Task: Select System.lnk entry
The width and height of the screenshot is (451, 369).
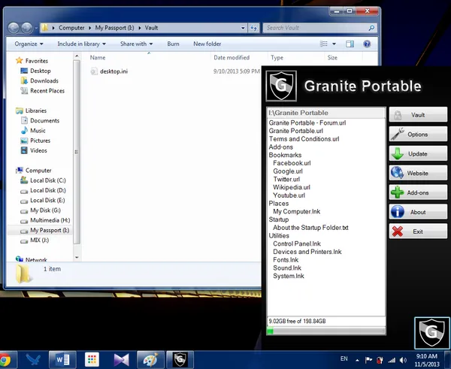Action: [x=288, y=276]
